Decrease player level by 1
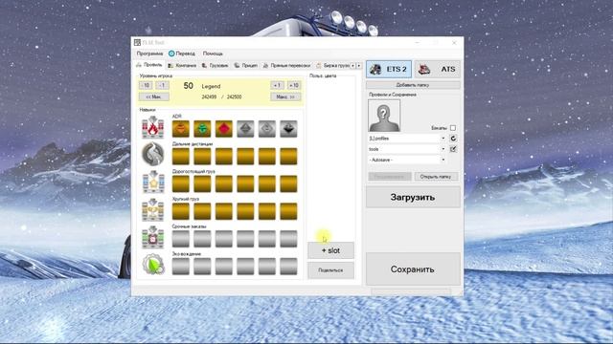Viewport: 613px width, 344px height. (x=162, y=85)
